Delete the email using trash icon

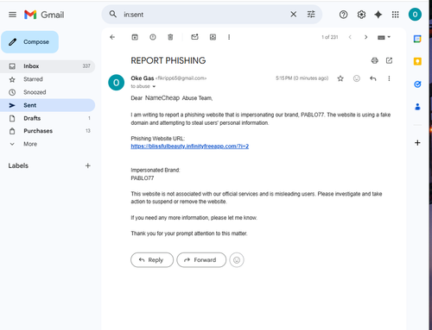click(x=170, y=37)
